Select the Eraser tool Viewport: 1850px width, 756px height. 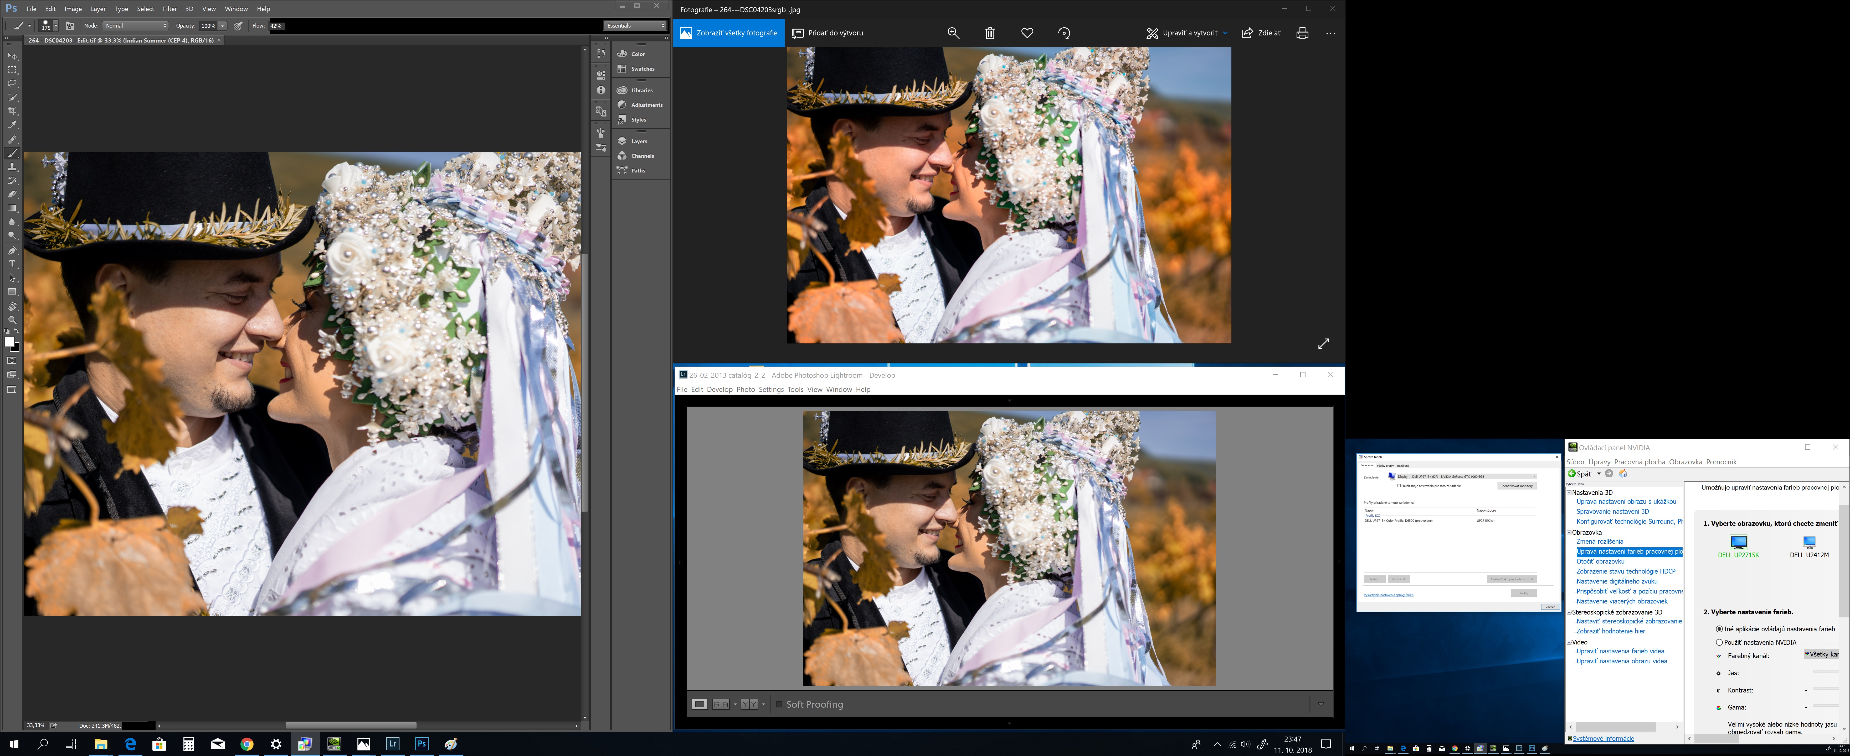[x=12, y=194]
